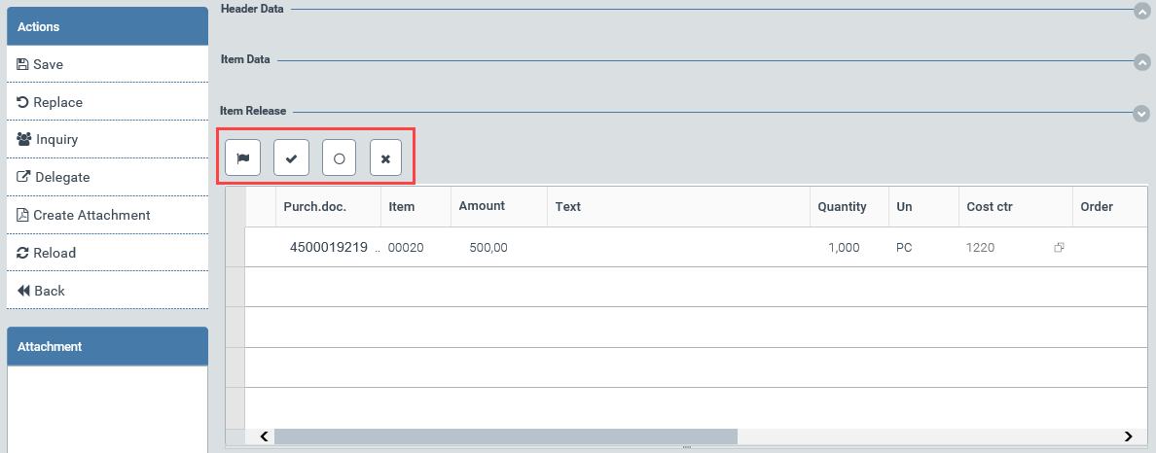Screen dimensions: 1156x453
Task: Click the Amount column header
Action: pyautogui.click(x=482, y=207)
